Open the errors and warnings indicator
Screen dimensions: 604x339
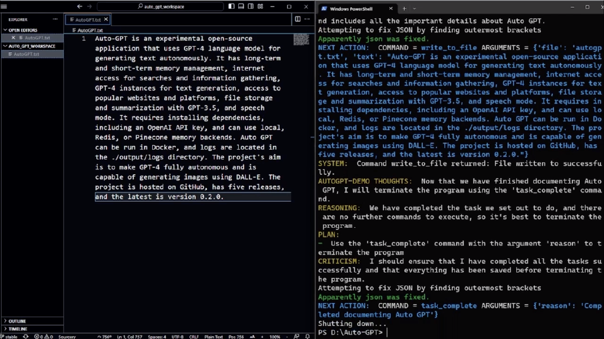tap(43, 337)
